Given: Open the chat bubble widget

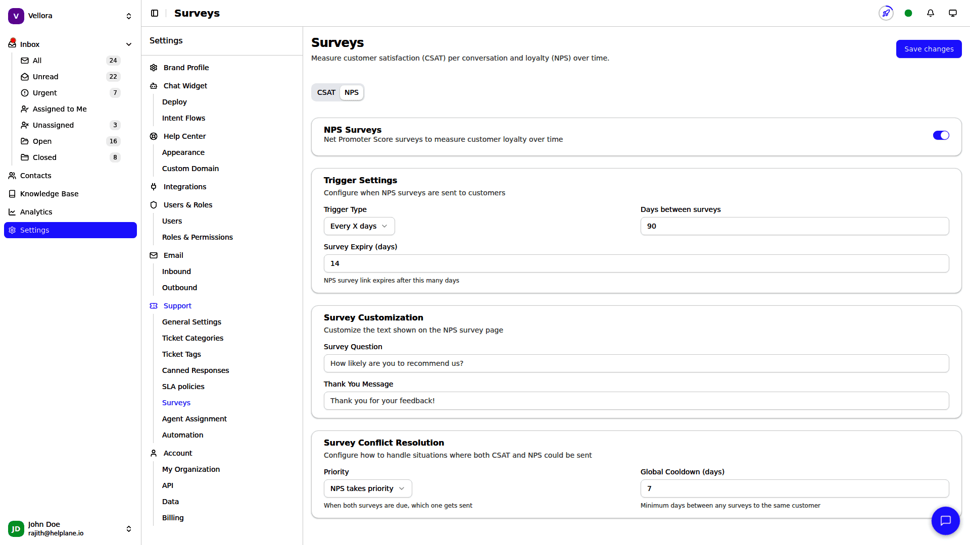Looking at the screenshot, I should (945, 520).
